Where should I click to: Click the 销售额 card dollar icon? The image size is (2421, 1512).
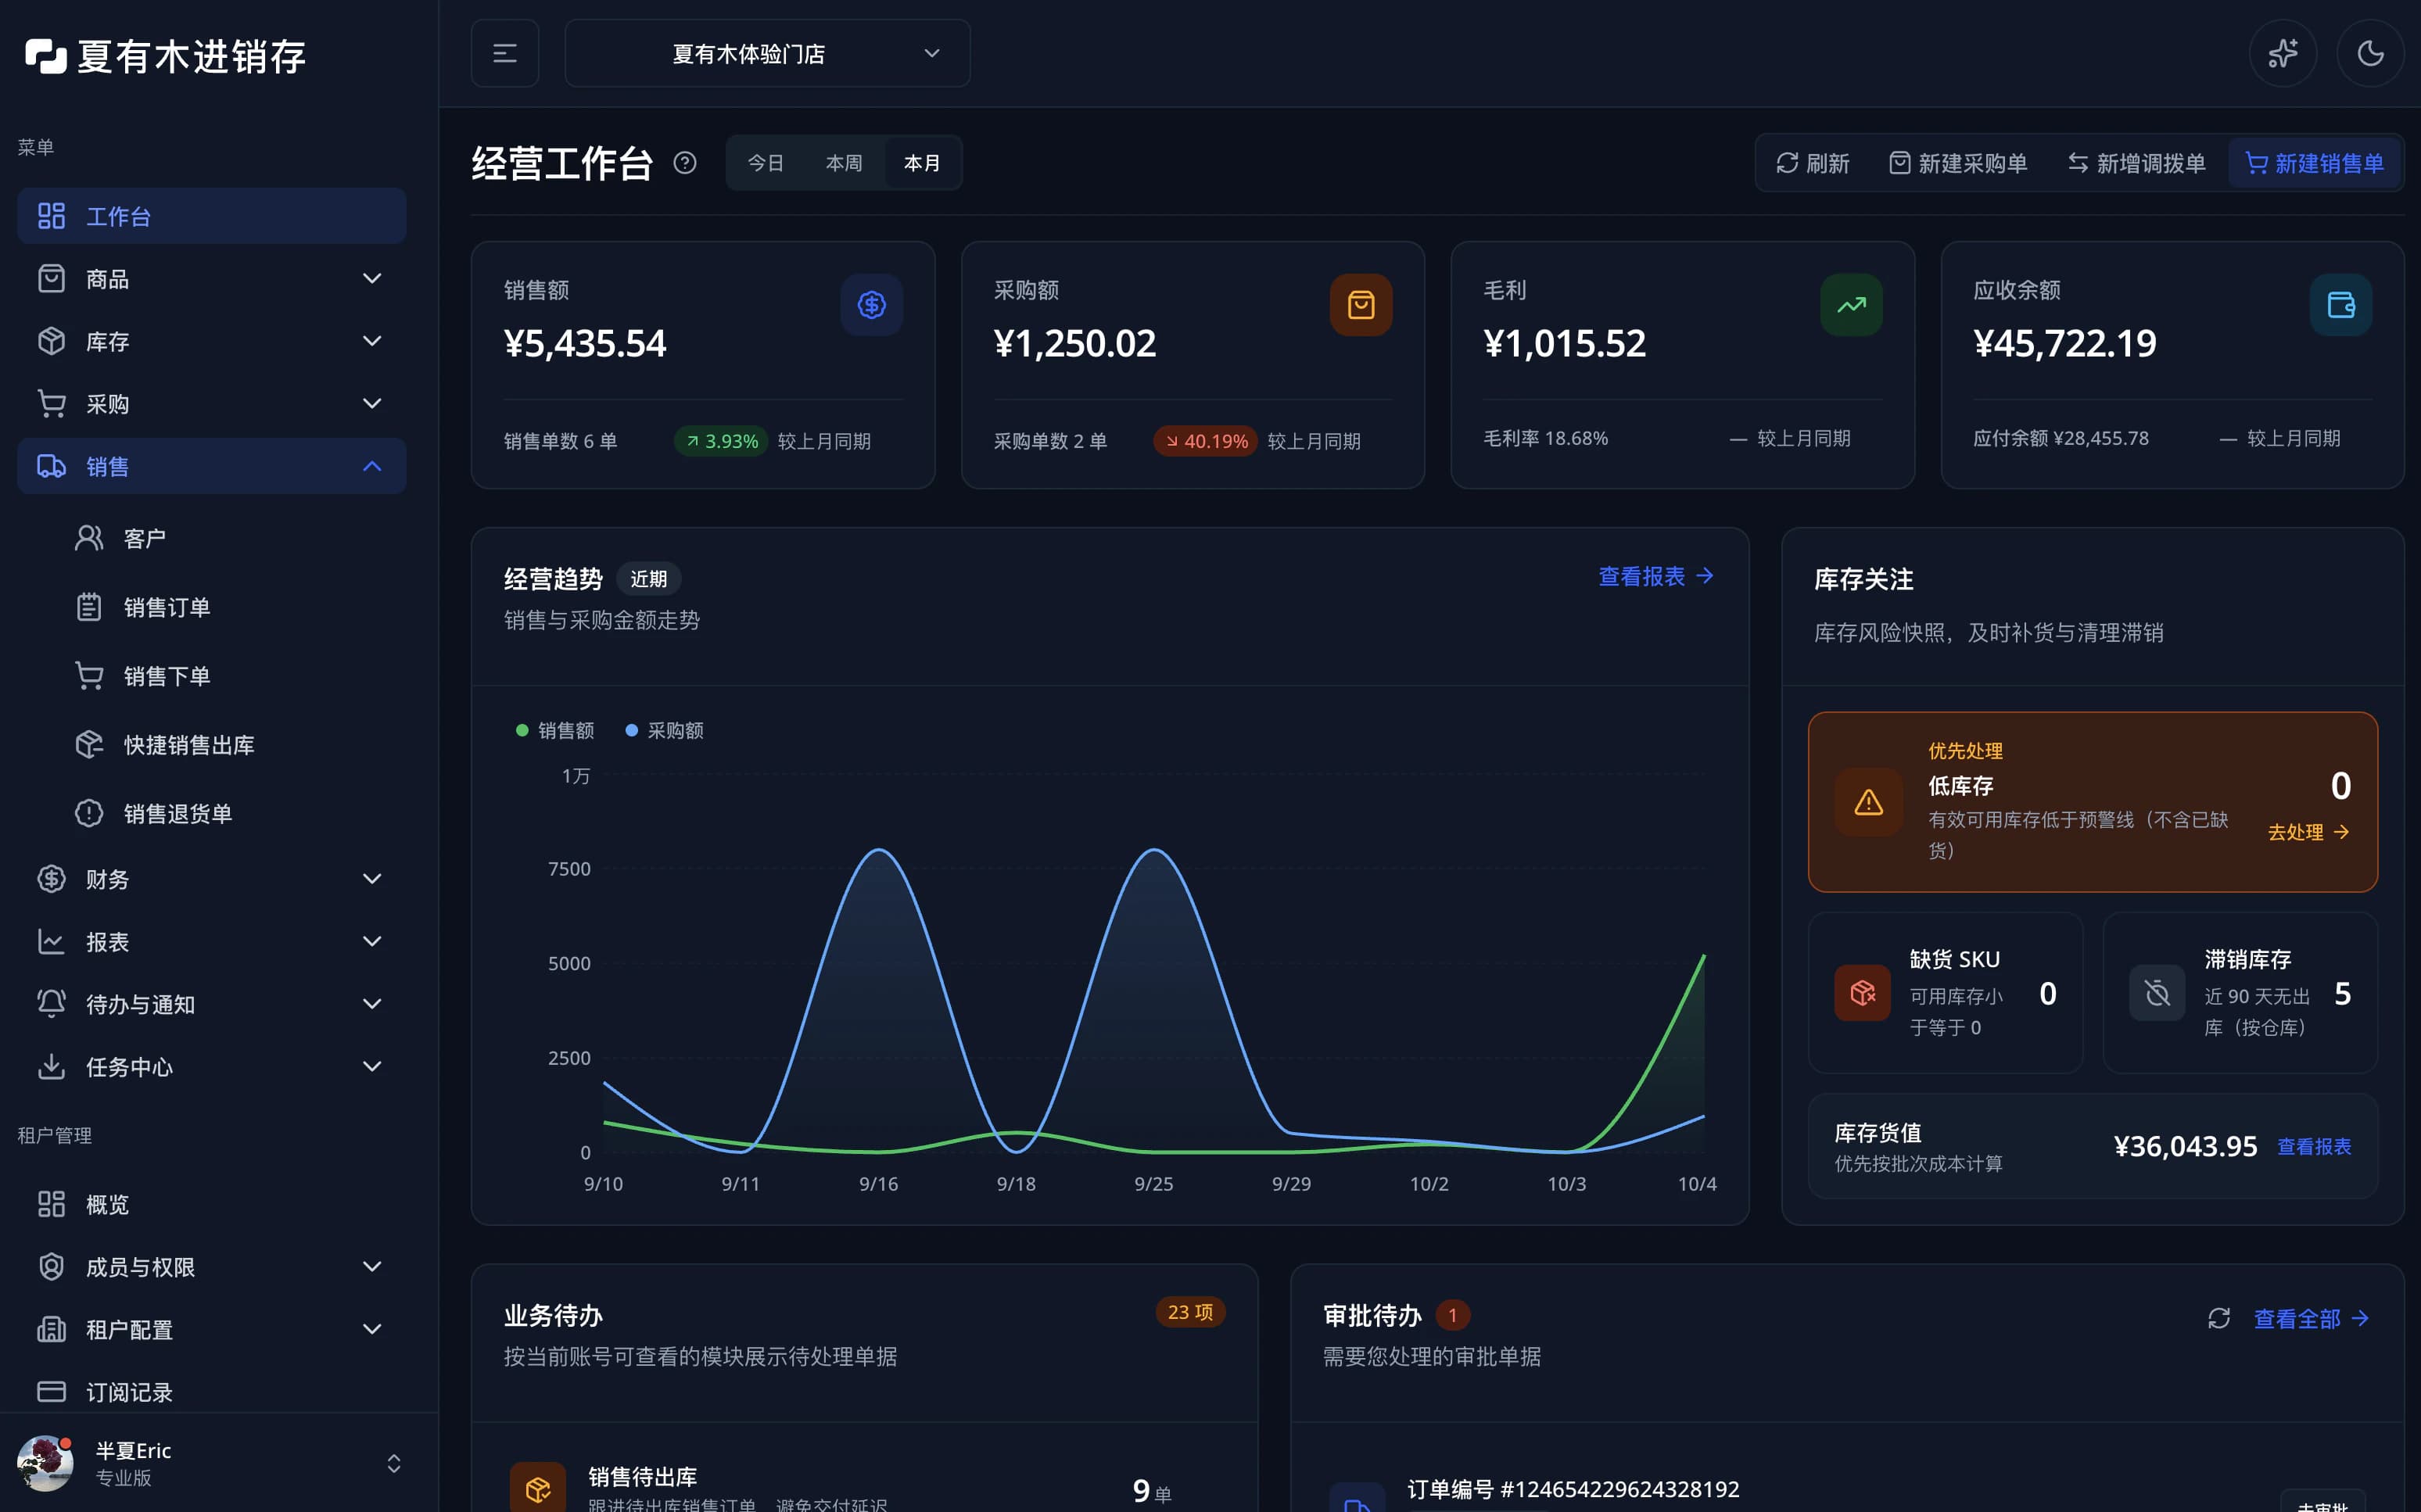point(871,305)
